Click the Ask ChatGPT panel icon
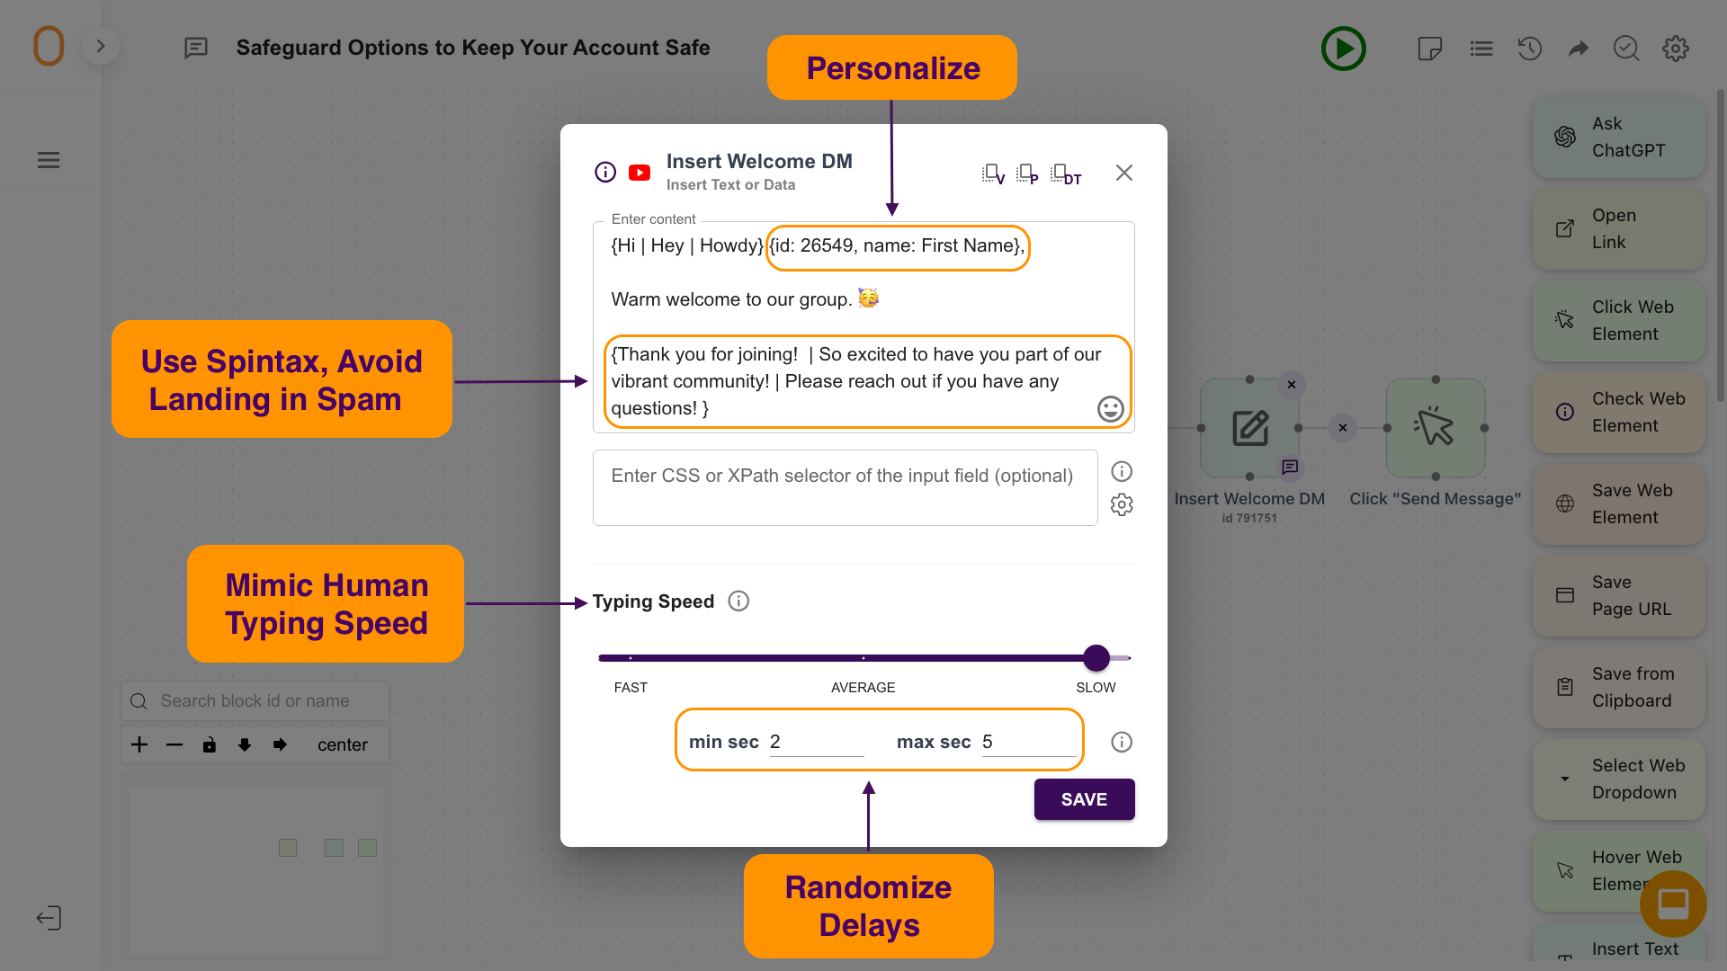 1564,138
